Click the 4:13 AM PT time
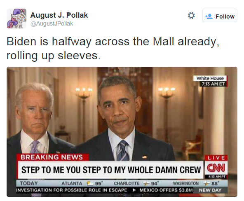244x201 pixels. pyautogui.click(x=217, y=177)
